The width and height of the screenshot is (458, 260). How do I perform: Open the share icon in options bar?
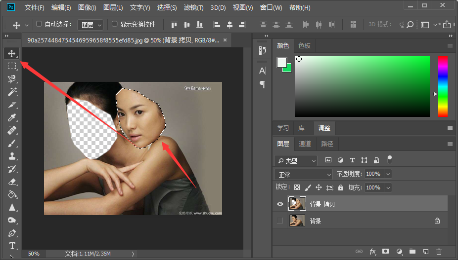point(447,25)
